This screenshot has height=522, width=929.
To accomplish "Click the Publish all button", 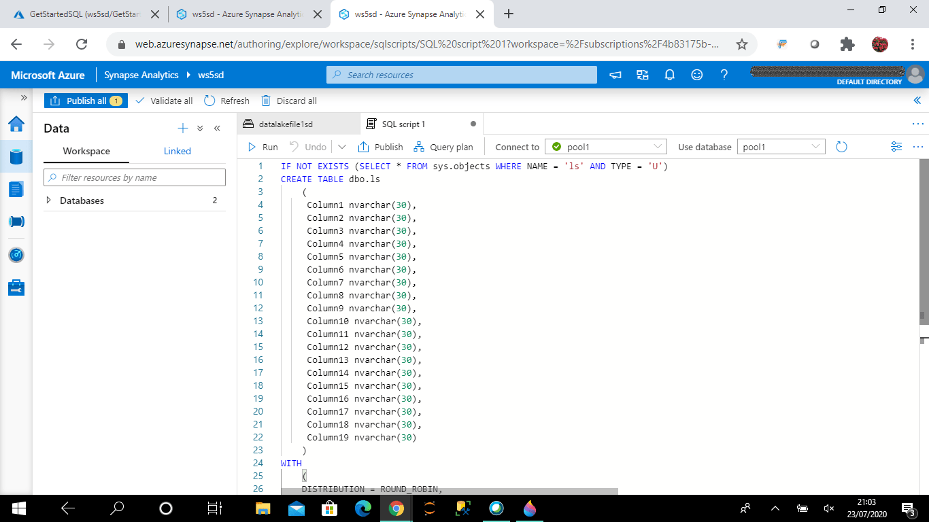I will point(86,101).
